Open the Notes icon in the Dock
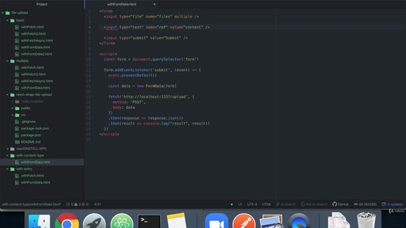The image size is (406, 228). pos(176,221)
